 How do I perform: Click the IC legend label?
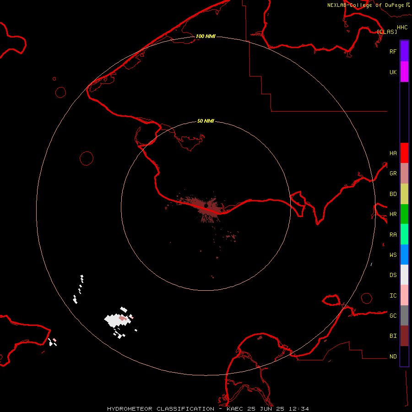393,296
